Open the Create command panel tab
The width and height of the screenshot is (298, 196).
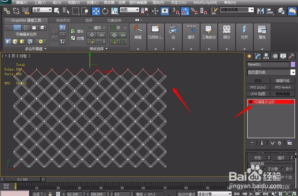point(249,56)
